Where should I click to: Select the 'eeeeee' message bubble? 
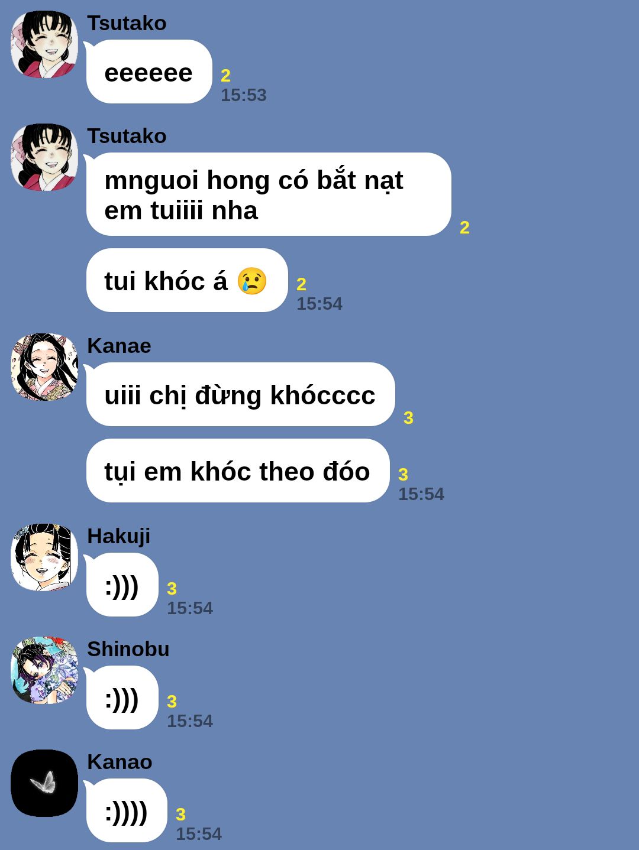click(149, 72)
